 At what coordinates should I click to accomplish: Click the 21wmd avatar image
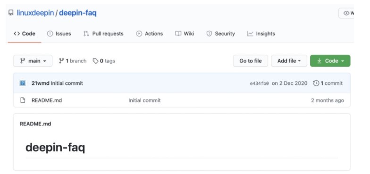point(23,83)
